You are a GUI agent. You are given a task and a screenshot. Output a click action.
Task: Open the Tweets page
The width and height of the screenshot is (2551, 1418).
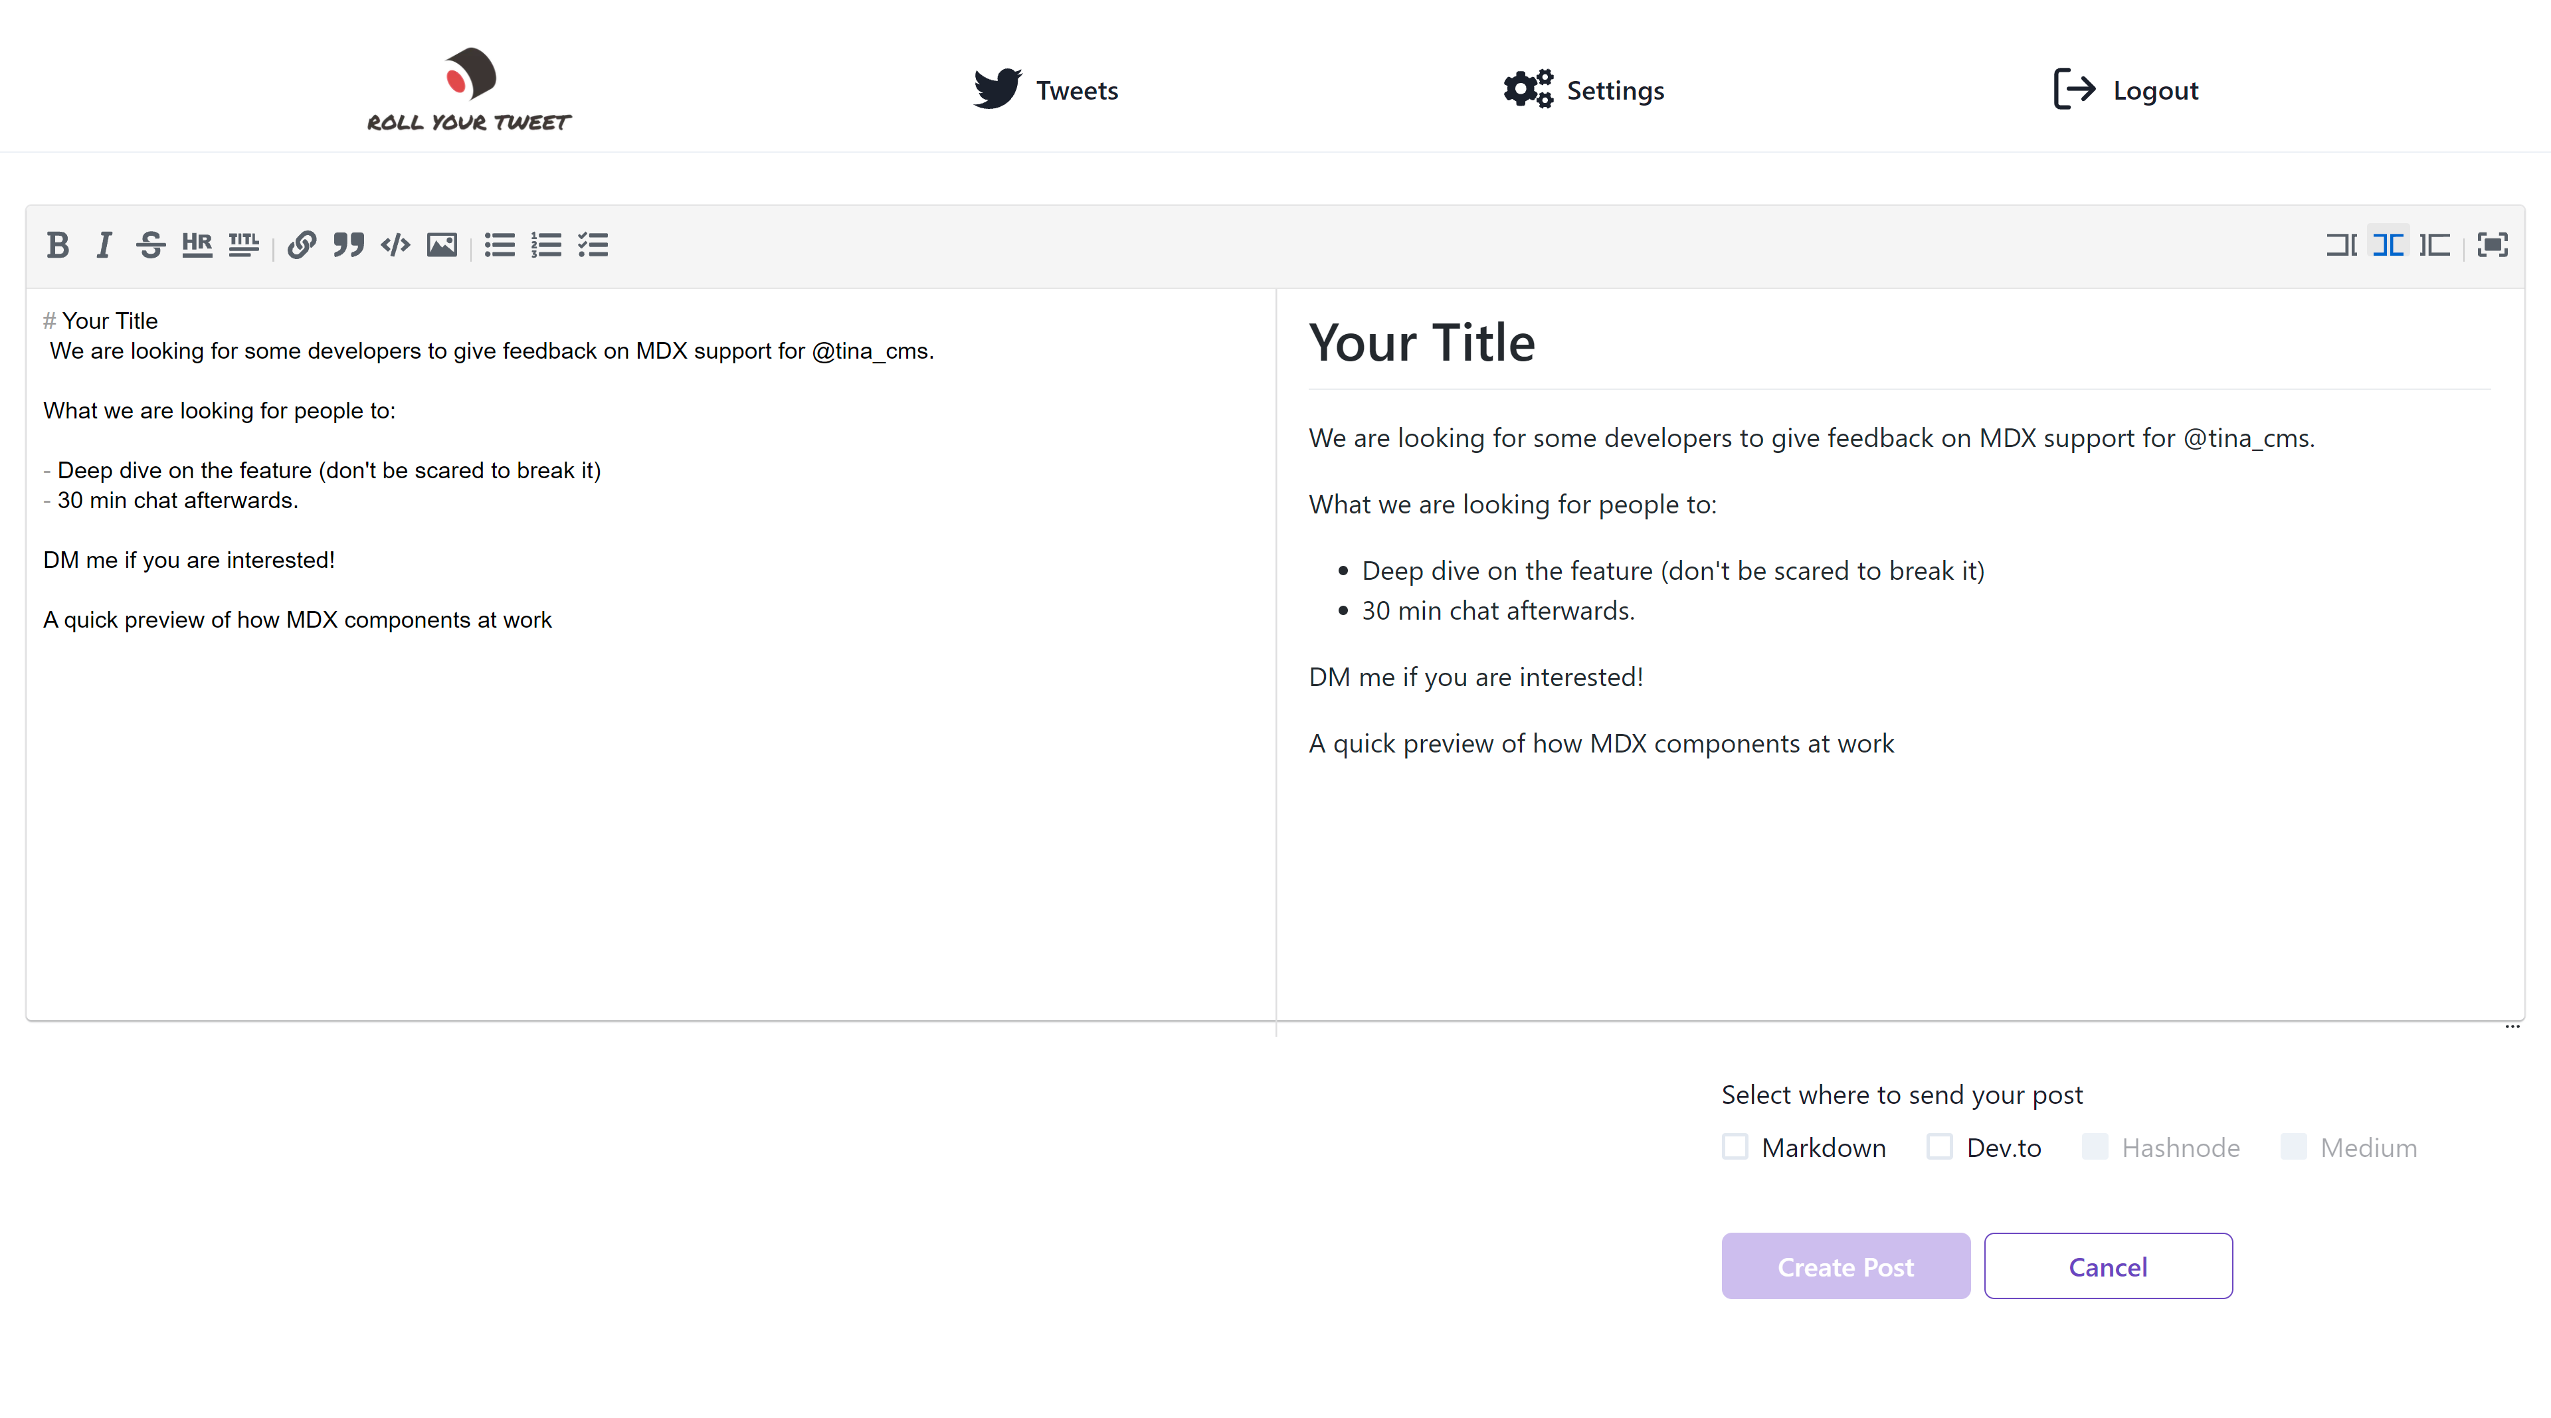[1046, 90]
